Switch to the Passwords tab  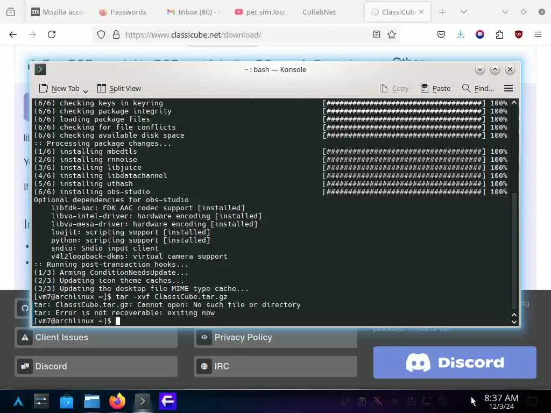123,12
